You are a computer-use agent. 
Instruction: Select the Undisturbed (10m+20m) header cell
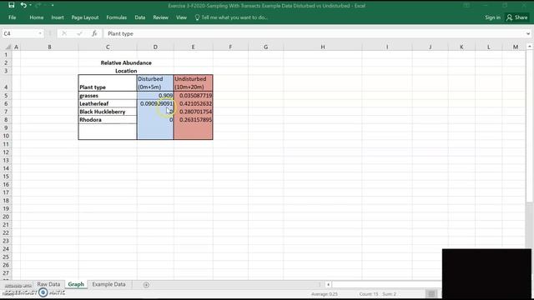coord(193,83)
